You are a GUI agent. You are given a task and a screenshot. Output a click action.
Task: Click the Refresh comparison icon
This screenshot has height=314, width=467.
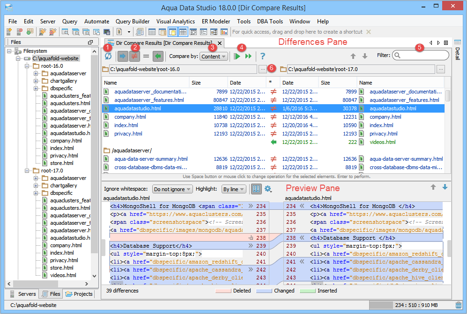point(109,56)
